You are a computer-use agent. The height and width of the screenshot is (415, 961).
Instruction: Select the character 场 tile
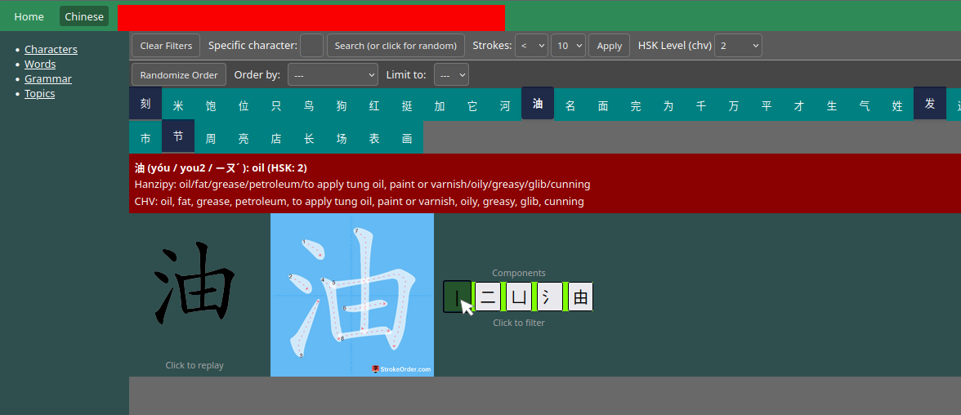click(x=342, y=139)
